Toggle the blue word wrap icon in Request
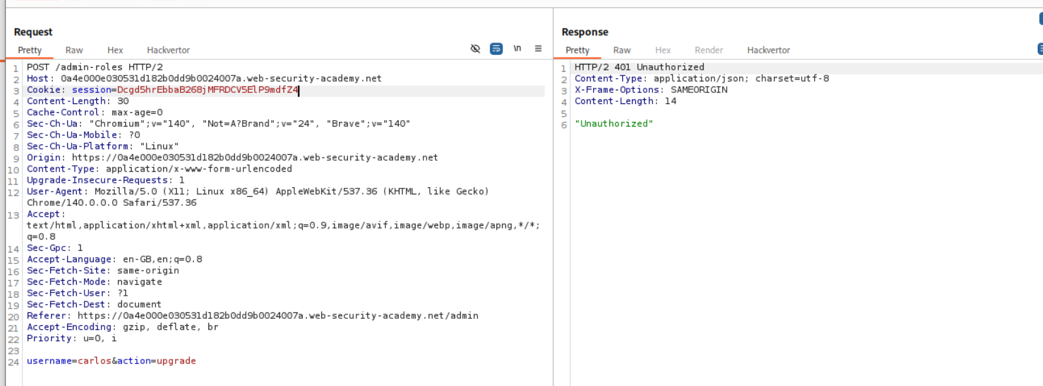 (x=496, y=49)
